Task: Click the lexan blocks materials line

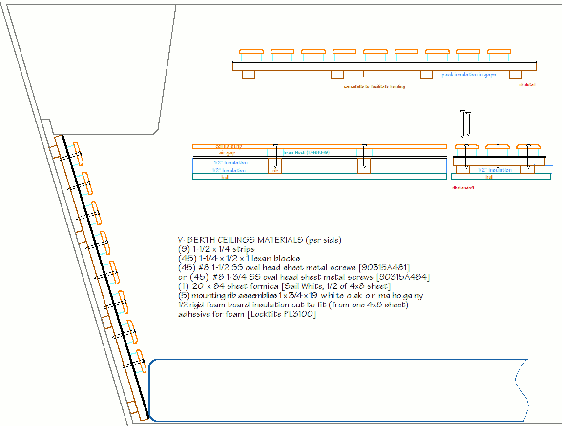Action: [x=239, y=259]
